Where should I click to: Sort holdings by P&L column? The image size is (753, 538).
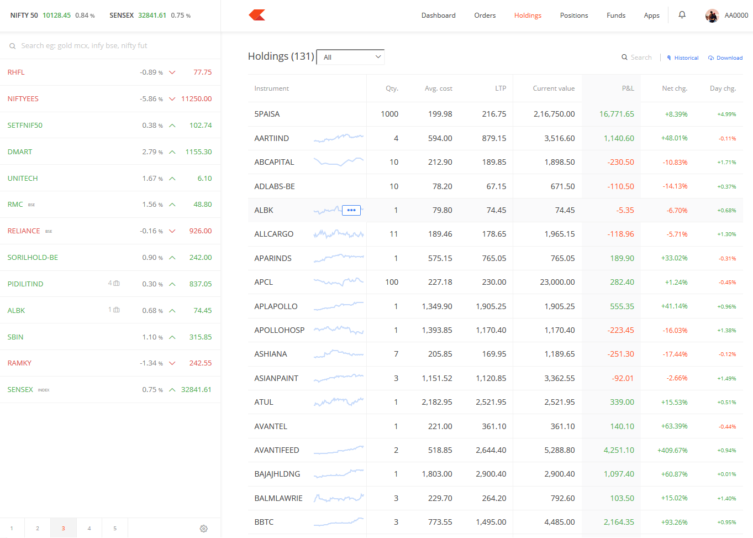pos(628,88)
